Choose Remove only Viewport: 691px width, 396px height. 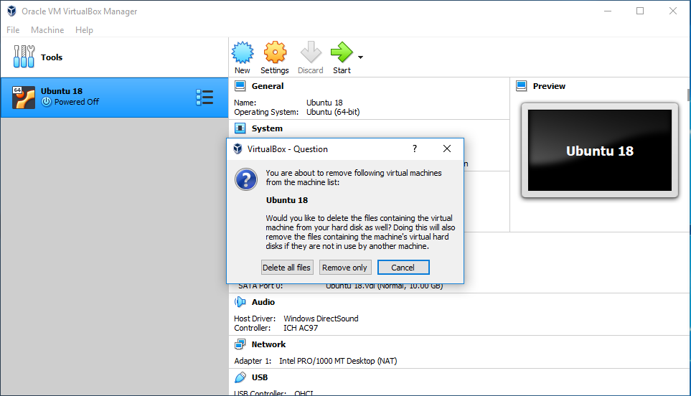pyautogui.click(x=345, y=268)
